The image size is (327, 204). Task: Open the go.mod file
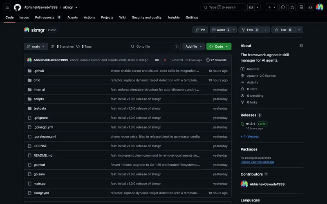pos(39,165)
